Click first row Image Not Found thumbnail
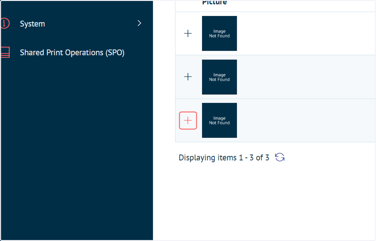Image resolution: width=376 pixels, height=241 pixels. tap(219, 34)
